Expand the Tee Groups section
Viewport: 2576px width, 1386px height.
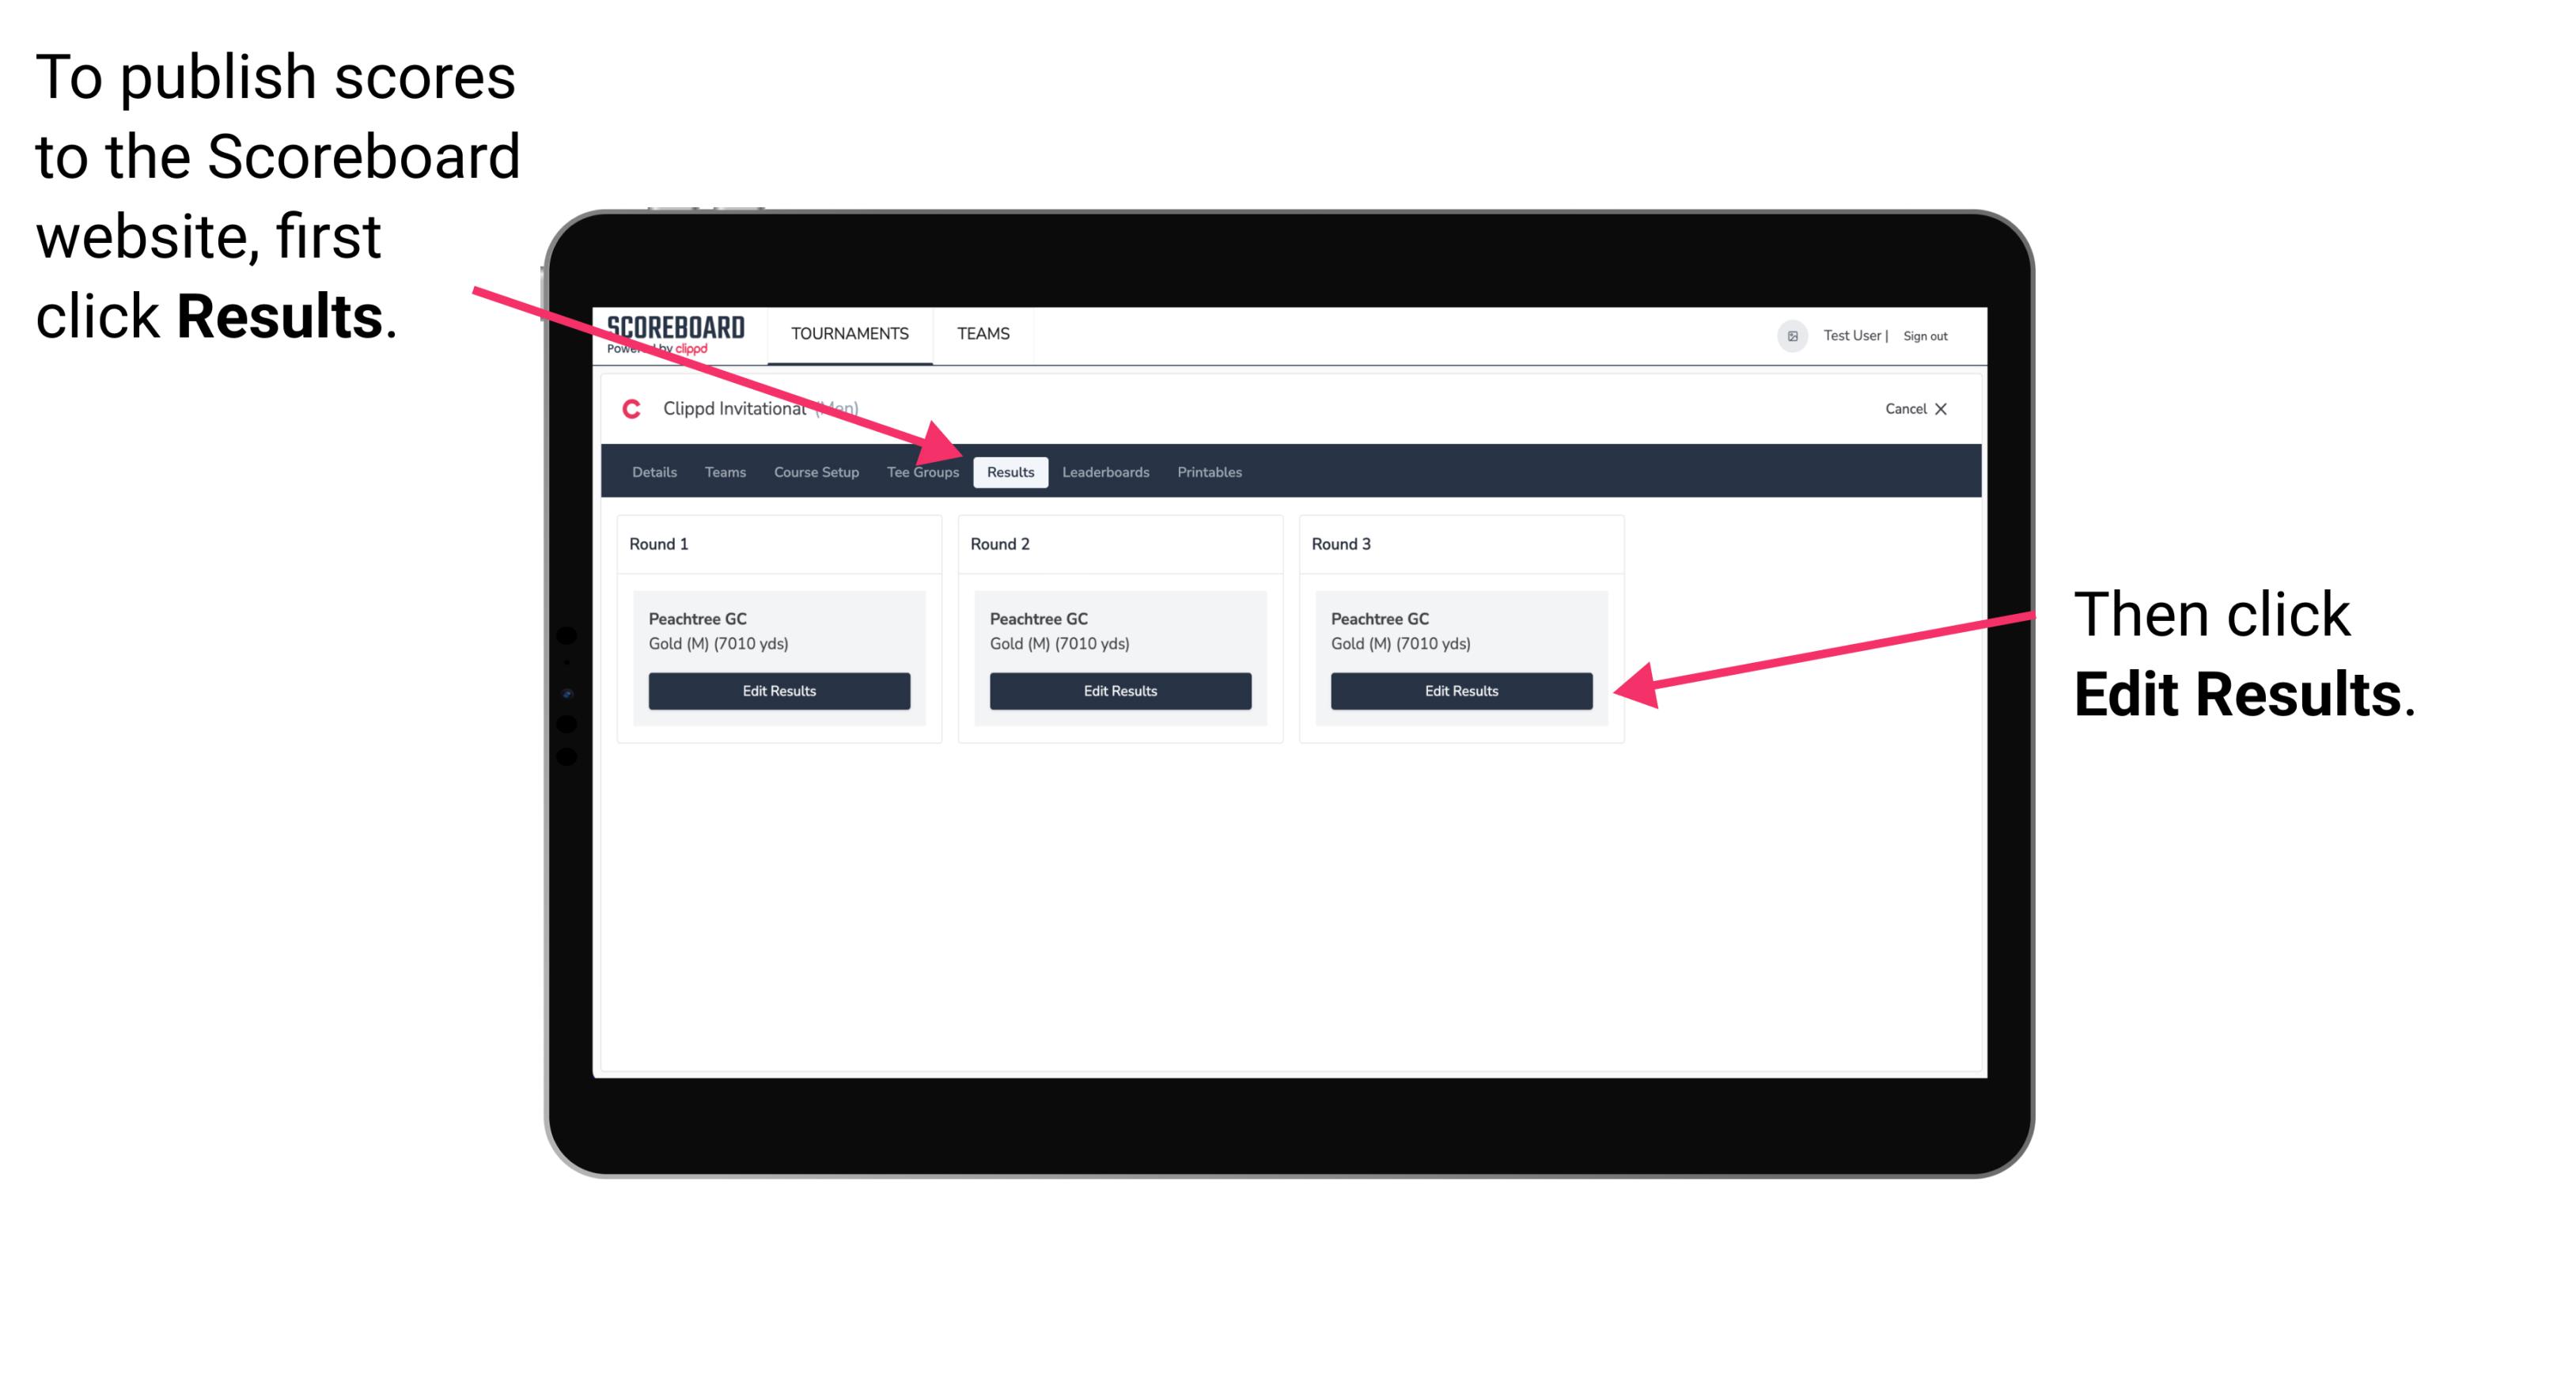(919, 471)
